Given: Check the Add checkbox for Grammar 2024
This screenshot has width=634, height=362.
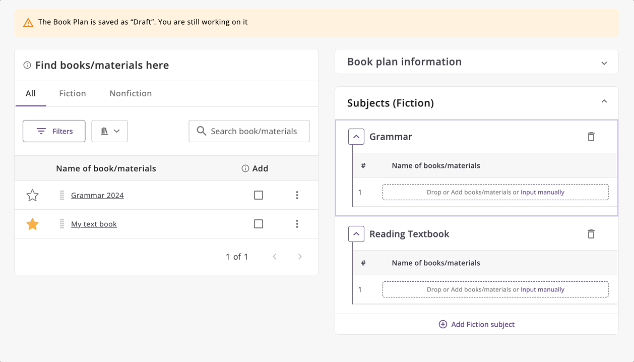Looking at the screenshot, I should pos(259,195).
